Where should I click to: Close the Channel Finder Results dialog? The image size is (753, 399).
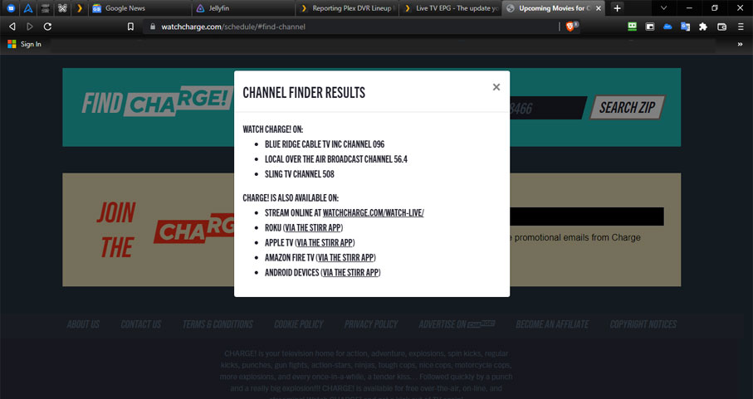pos(496,87)
